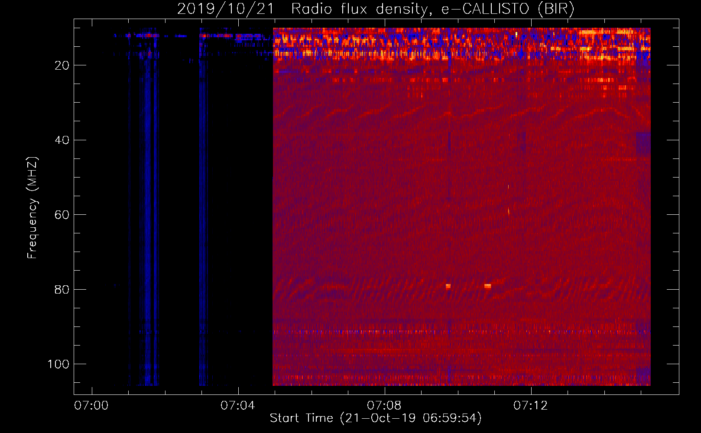Click the 40 MHz frequency tick label
This screenshot has height=433, width=701.
[x=62, y=140]
